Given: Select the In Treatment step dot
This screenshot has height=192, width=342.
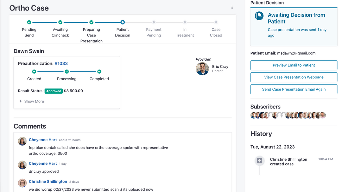Looking at the screenshot, I should coord(185,22).
